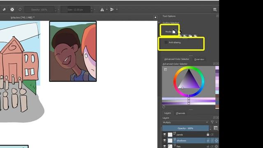Open the Multiply blending mode dropdown
Screen dimensions: 263x148
(x=185, y=123)
